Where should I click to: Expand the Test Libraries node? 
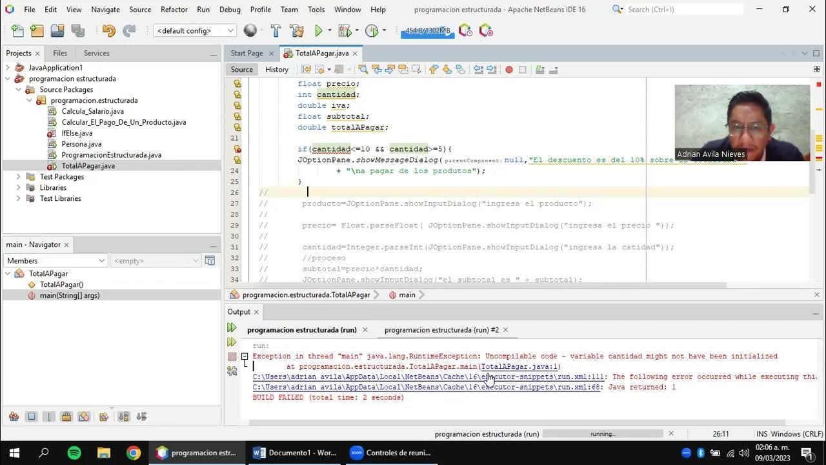(x=19, y=199)
